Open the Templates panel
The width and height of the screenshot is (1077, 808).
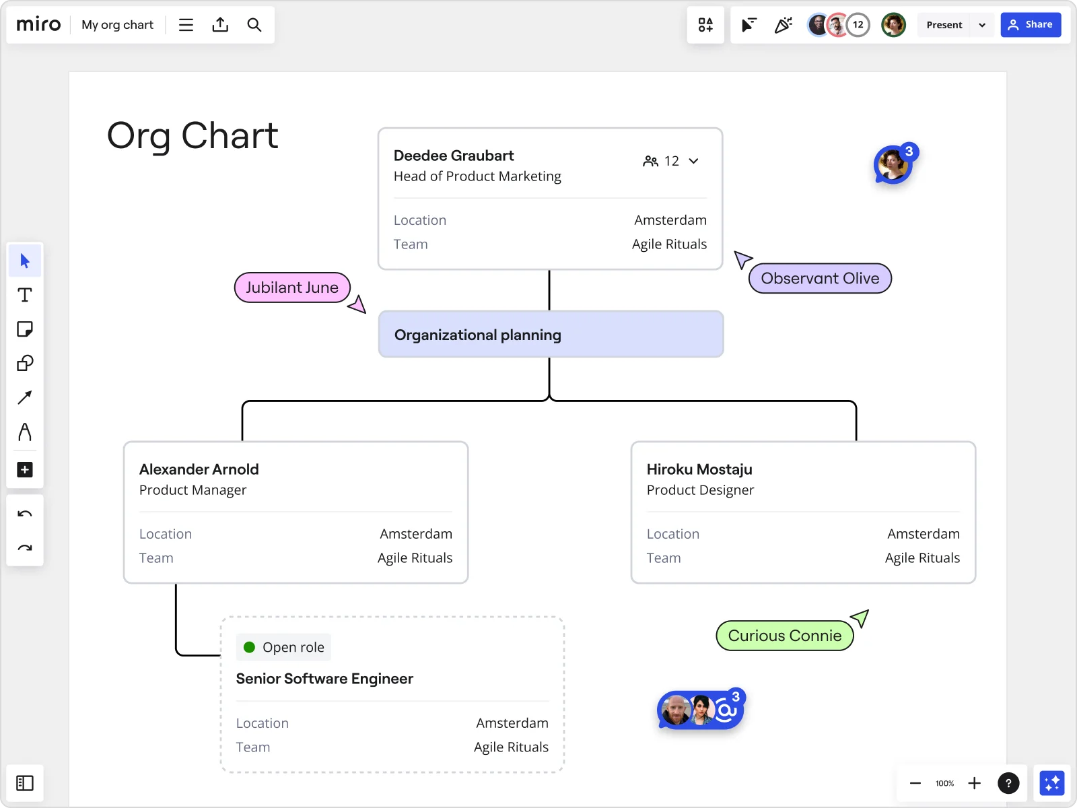(x=705, y=25)
